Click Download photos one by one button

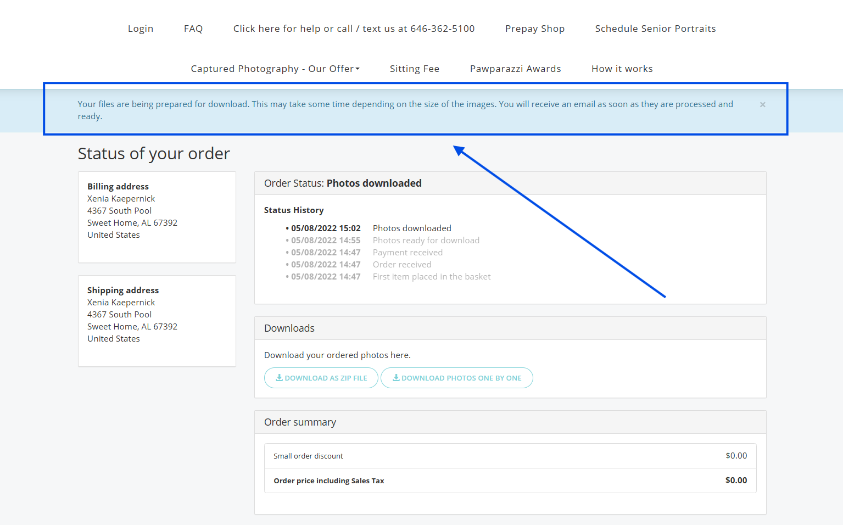(x=457, y=378)
